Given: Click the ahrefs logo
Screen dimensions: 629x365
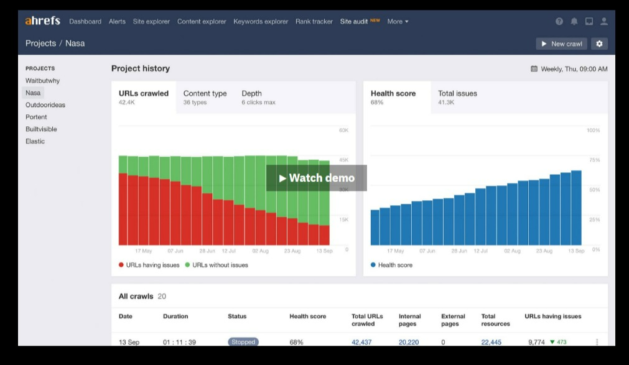Looking at the screenshot, I should 42,21.
